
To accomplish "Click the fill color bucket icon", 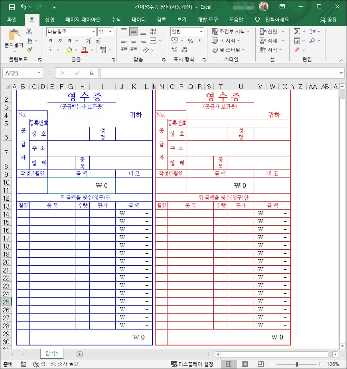I will click(69, 49).
